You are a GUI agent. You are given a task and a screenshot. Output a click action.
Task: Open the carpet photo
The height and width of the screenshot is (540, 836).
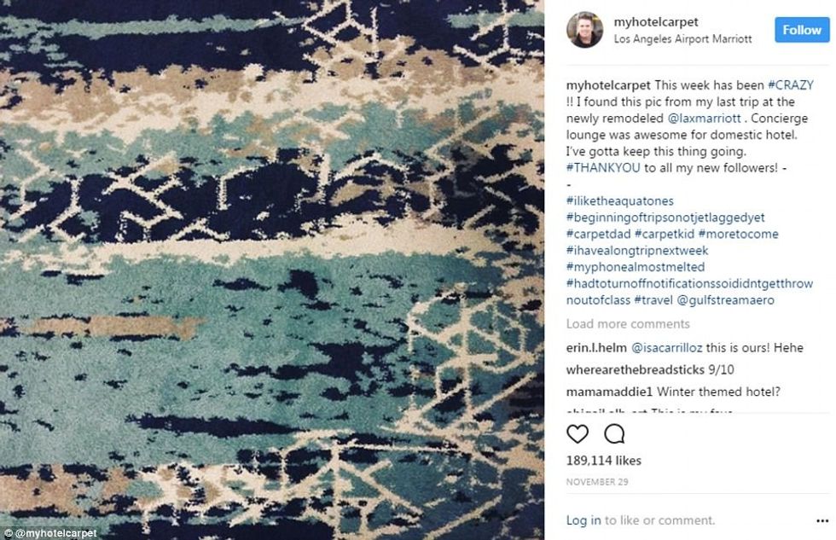(x=272, y=270)
